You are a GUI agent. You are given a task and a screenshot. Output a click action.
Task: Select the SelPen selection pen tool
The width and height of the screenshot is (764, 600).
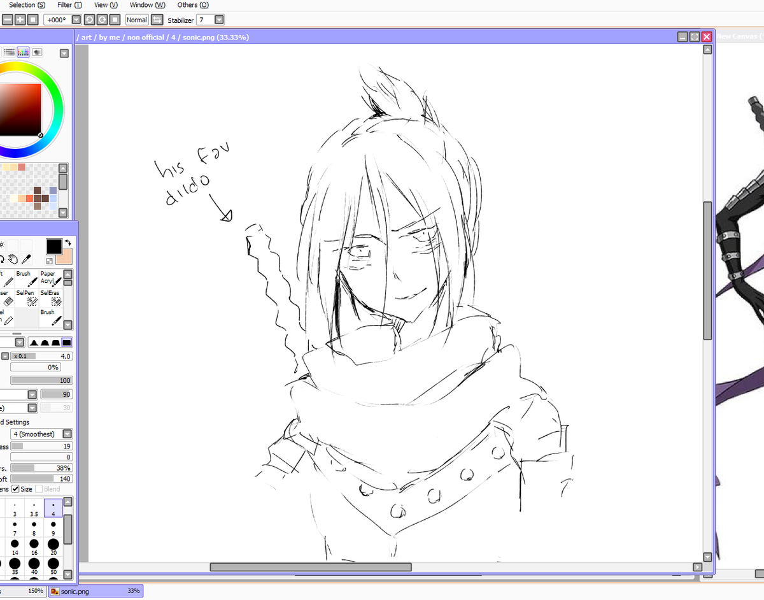[x=25, y=298]
